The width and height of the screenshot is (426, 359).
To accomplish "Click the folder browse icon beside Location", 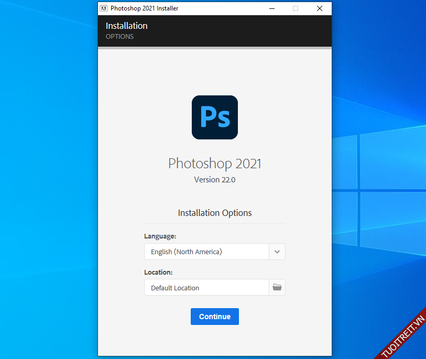I will [277, 287].
